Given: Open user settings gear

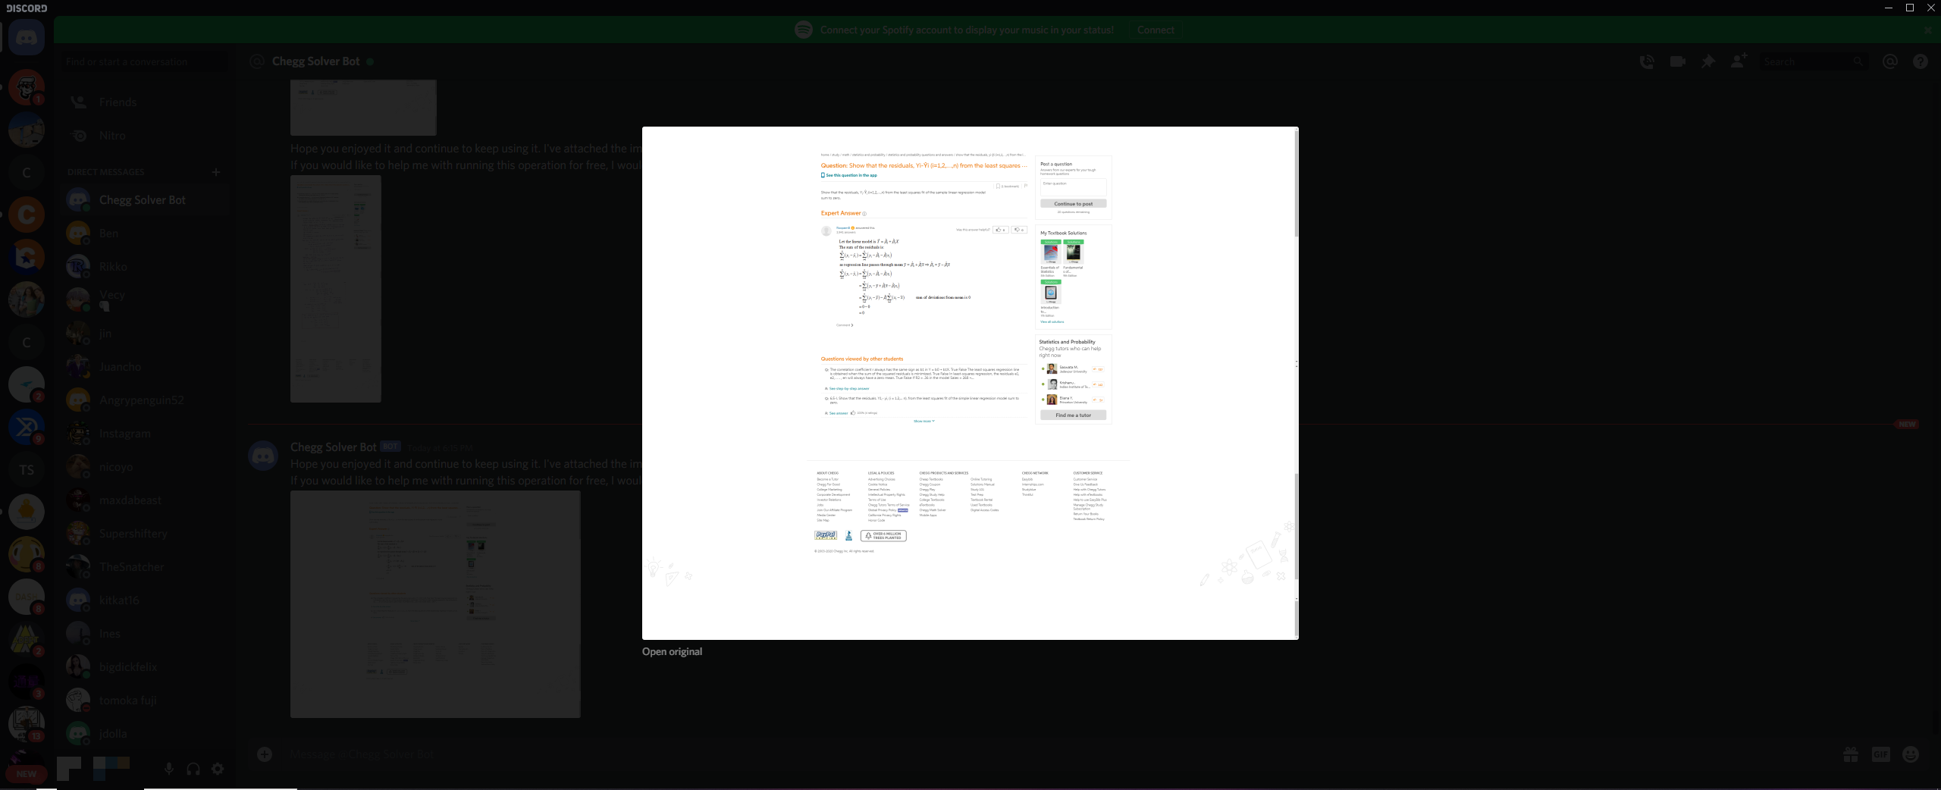Looking at the screenshot, I should (x=218, y=769).
